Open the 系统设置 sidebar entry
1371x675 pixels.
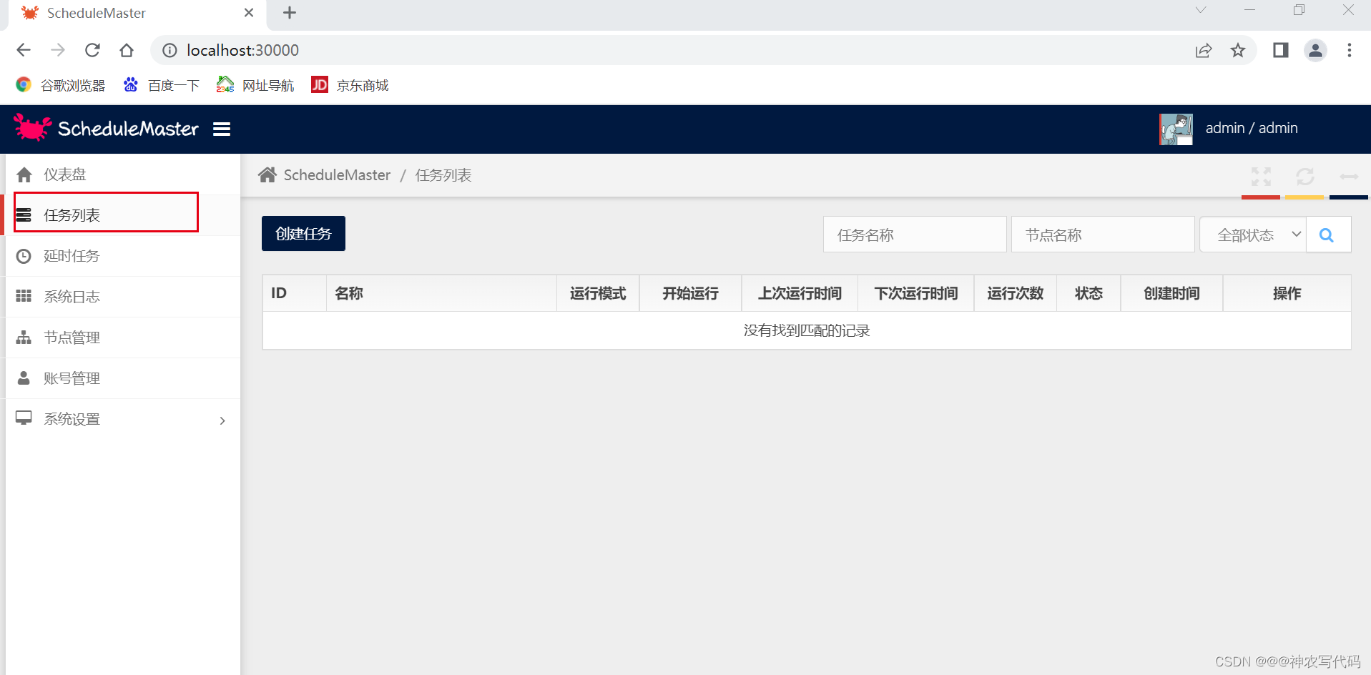[x=123, y=419]
